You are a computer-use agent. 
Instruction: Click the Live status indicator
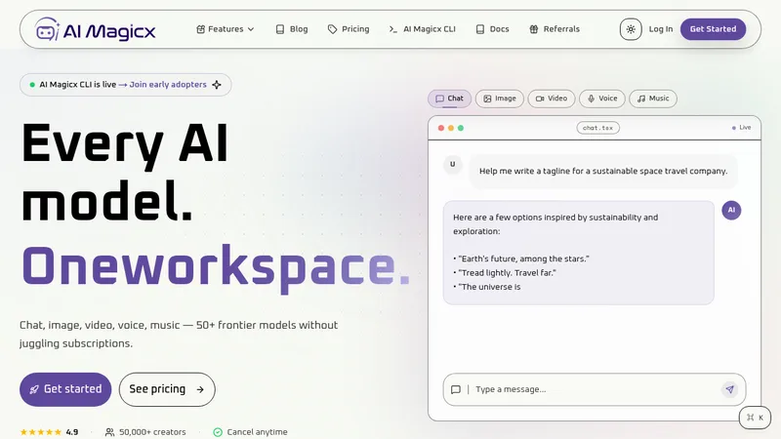click(741, 128)
